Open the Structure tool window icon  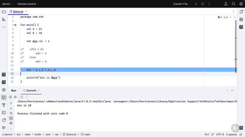tap(4, 19)
